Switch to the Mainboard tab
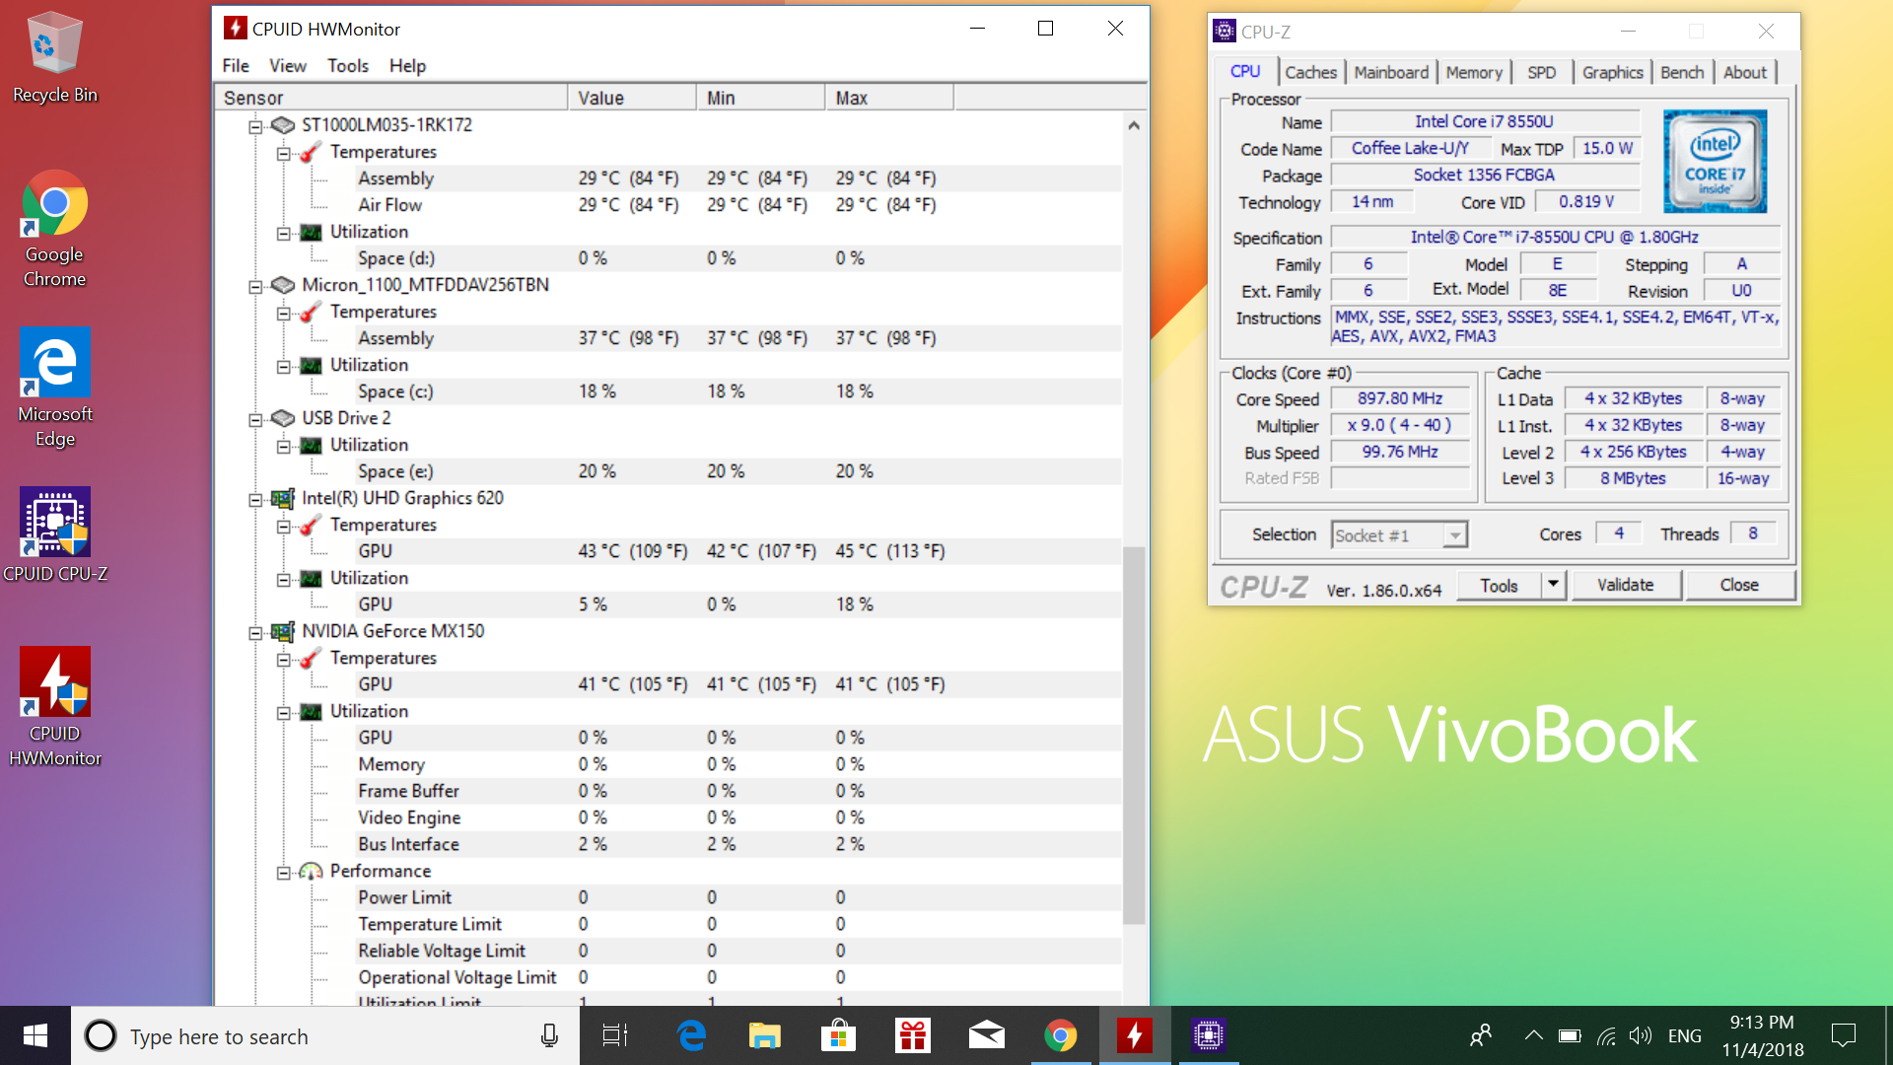This screenshot has width=1893, height=1065. coord(1390,72)
